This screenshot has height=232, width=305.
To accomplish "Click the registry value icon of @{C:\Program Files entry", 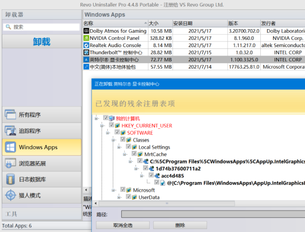I will point(163,183).
